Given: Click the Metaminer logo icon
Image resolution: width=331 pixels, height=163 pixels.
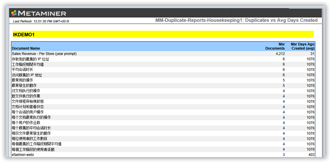Looking at the screenshot, I should pyautogui.click(x=14, y=14).
